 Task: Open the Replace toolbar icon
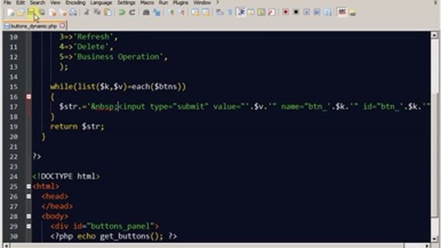click(156, 12)
